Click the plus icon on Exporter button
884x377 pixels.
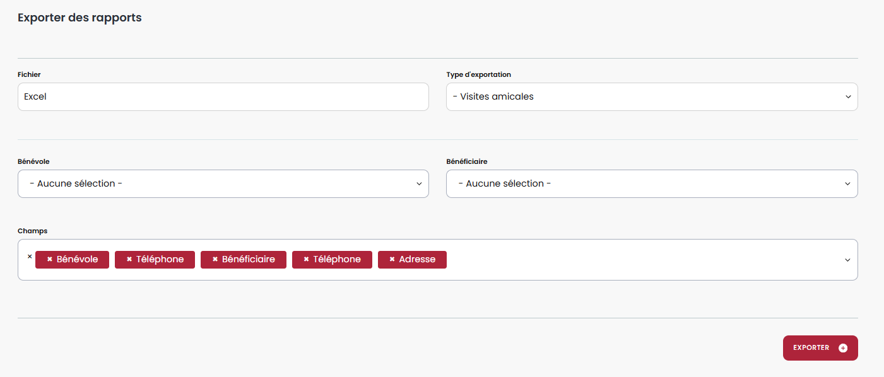coord(843,348)
